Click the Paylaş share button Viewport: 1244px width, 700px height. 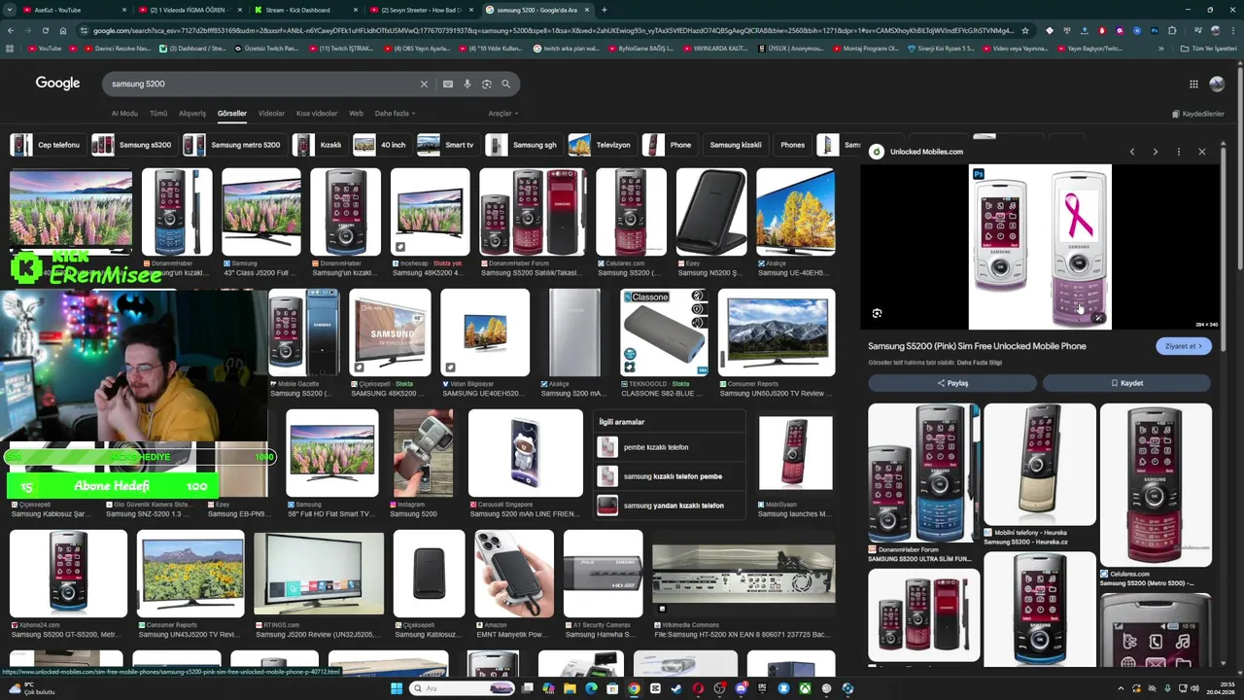pyautogui.click(x=952, y=383)
